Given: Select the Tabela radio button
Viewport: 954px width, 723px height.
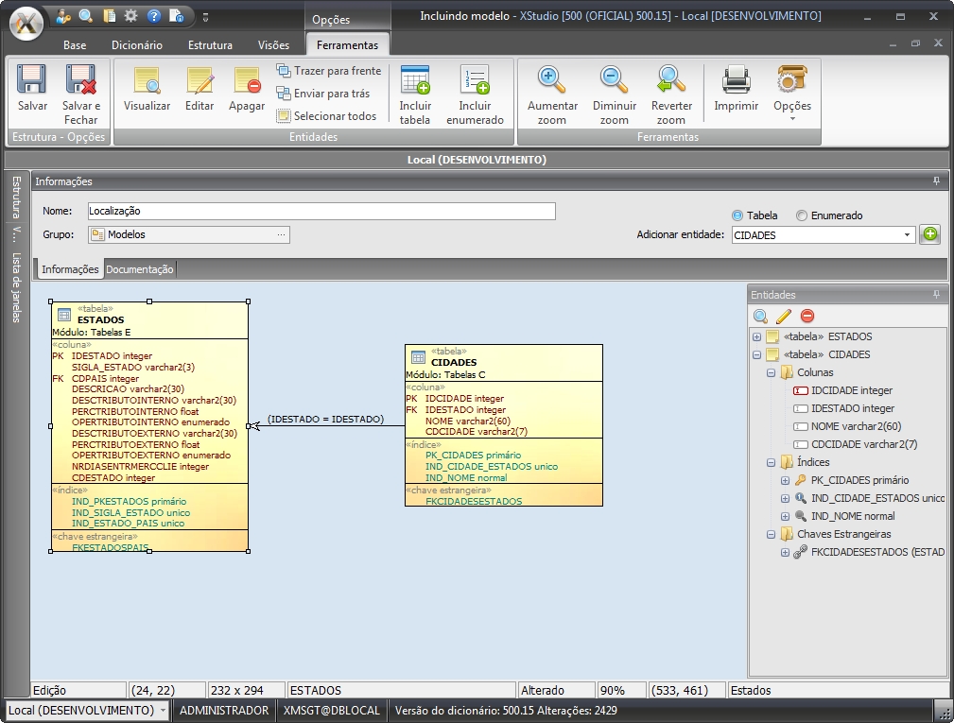Looking at the screenshot, I should (737, 215).
